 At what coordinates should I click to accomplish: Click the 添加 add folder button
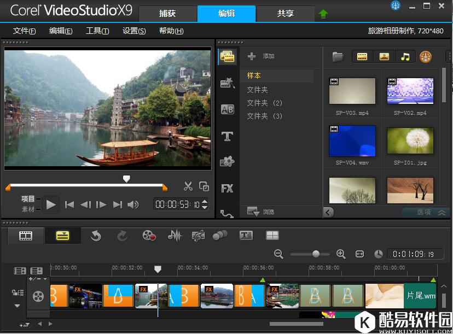(261, 56)
